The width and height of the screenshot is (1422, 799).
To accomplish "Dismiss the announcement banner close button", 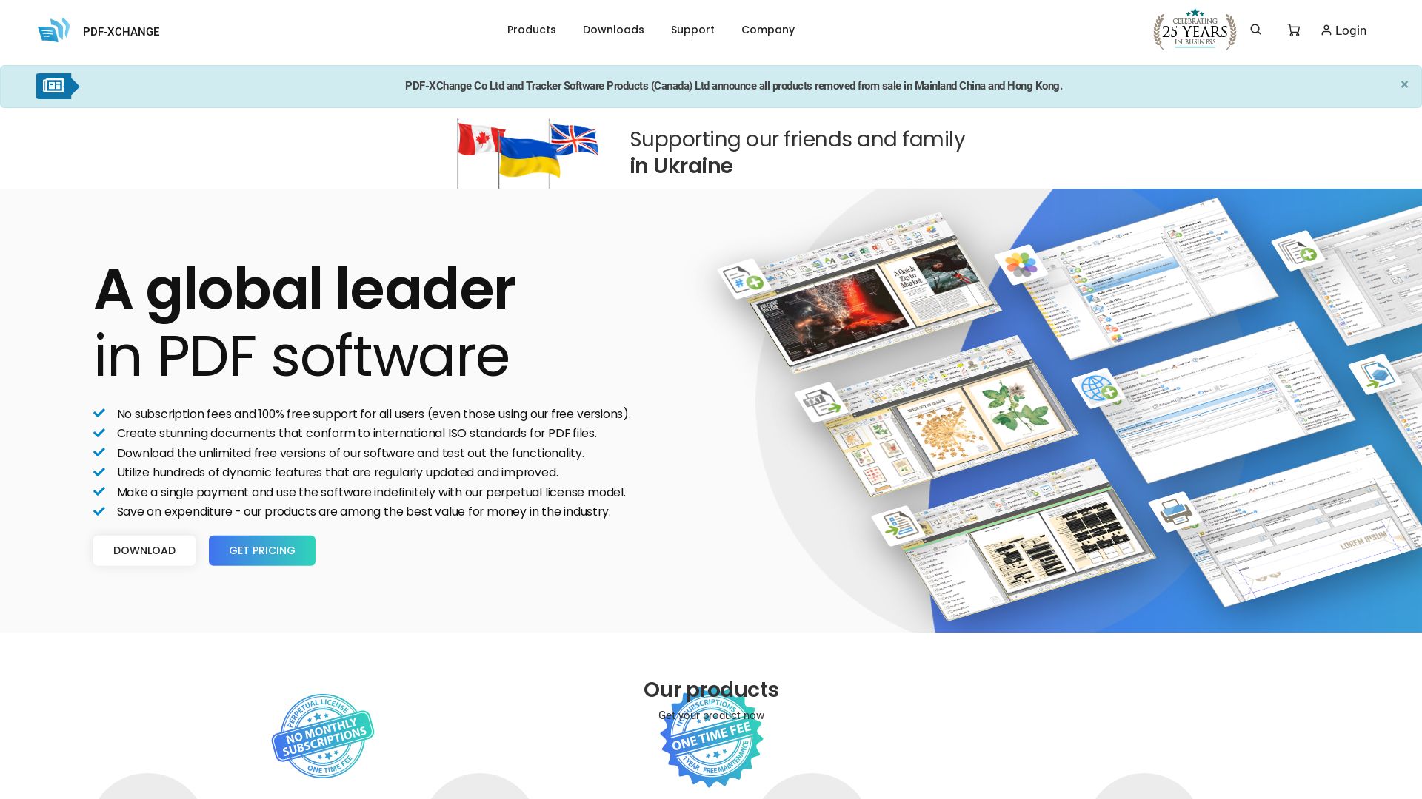I will pos(1404,84).
